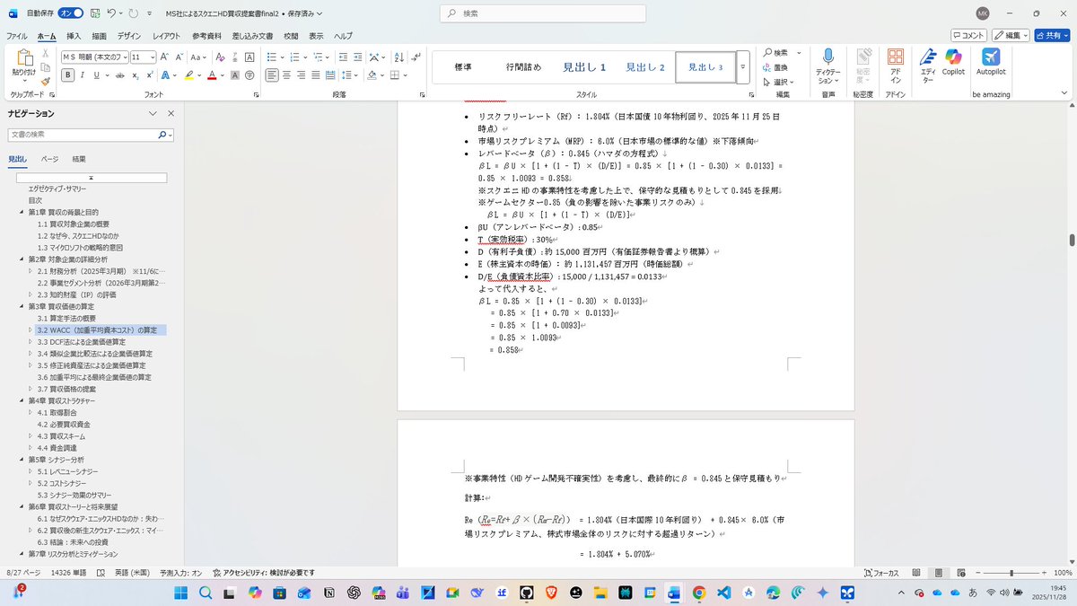This screenshot has width=1077, height=606.
Task: Apply the 行間詰め style
Action: point(523,67)
